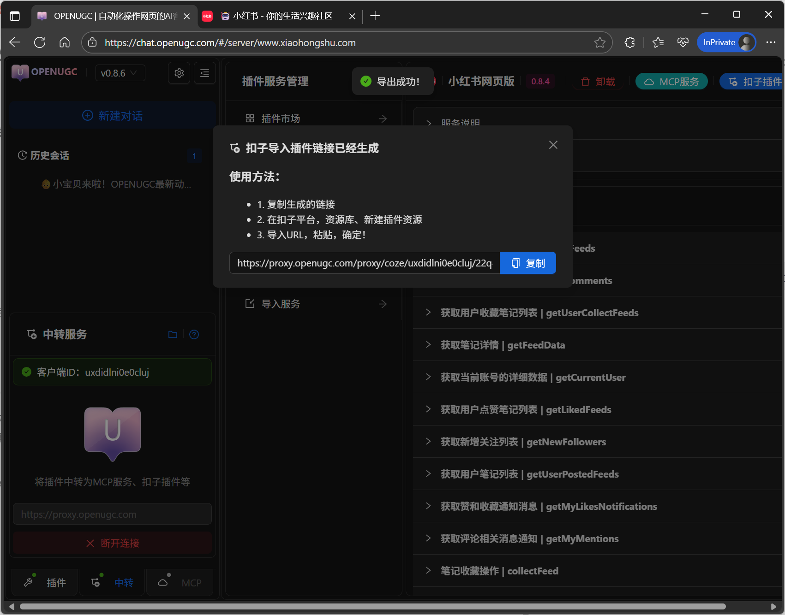Click the OPENUGC logo
This screenshot has height=615, width=785.
(44, 72)
